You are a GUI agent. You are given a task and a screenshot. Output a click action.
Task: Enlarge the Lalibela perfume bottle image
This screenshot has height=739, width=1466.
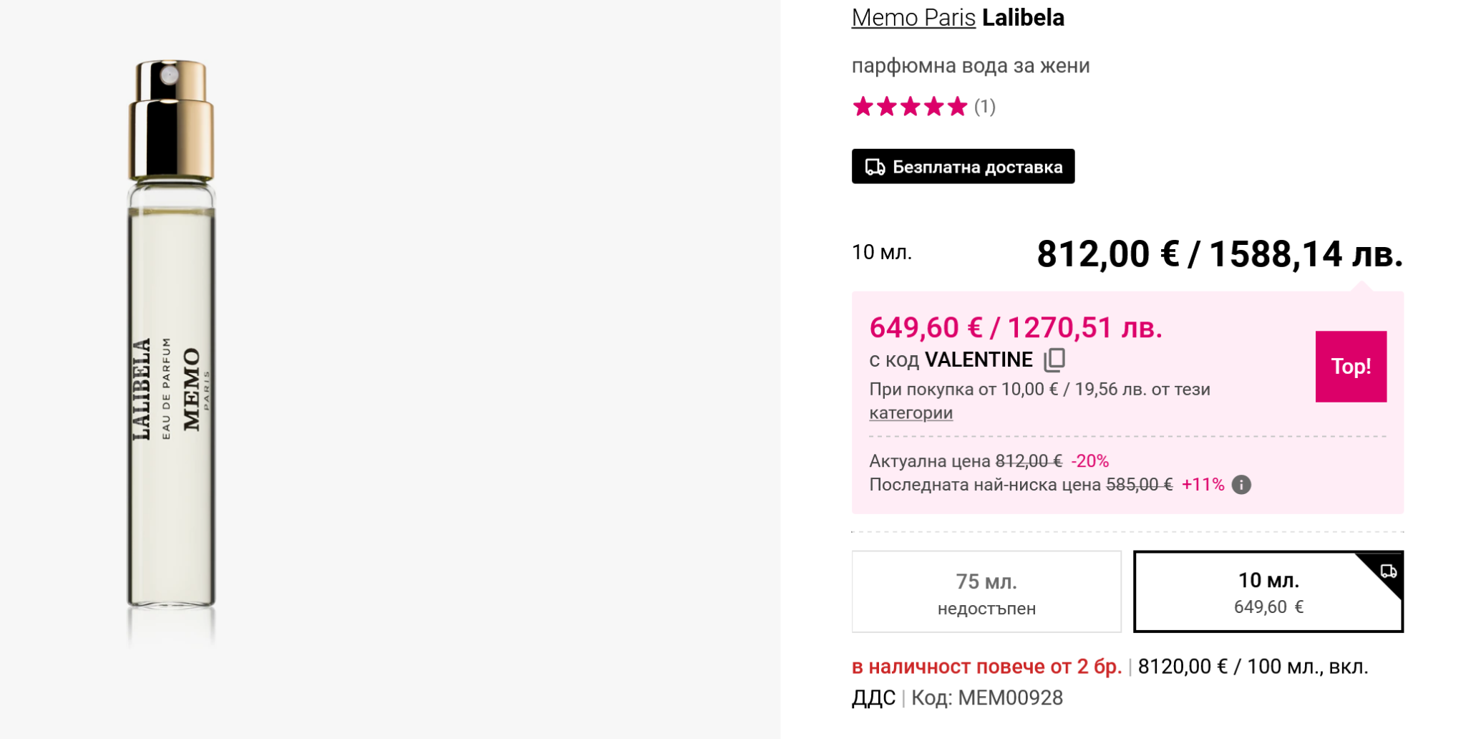point(172,337)
